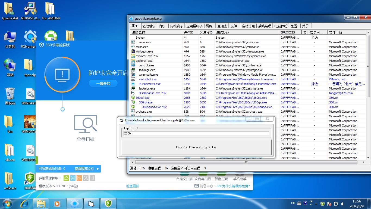Viewport: 371px width, 209px height.
Task: Switch to 内核钩子 tab
Action: 177,26
